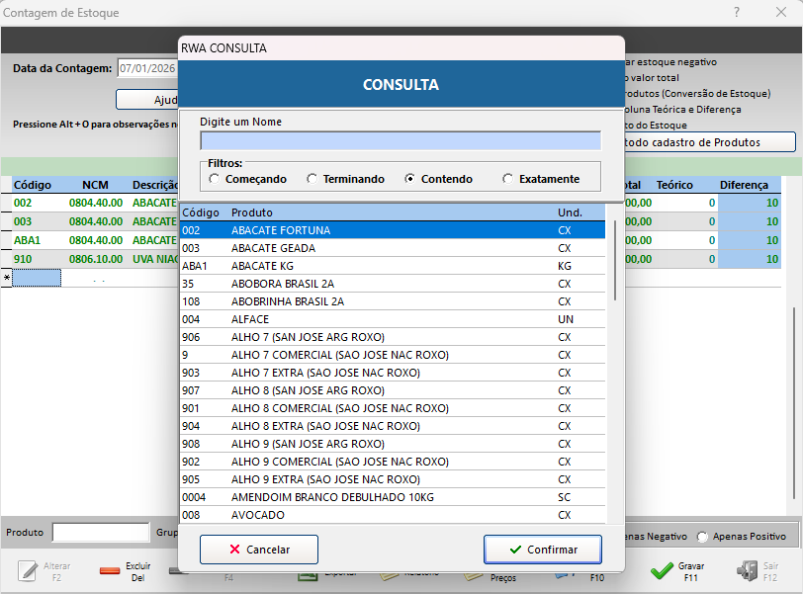
Task: Enable the Apenas Positivo radio option
Action: click(x=703, y=537)
